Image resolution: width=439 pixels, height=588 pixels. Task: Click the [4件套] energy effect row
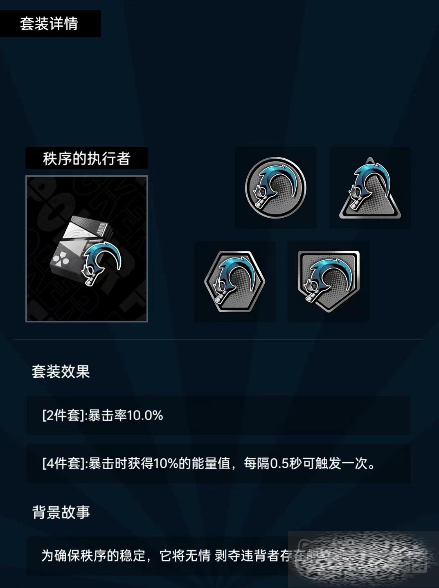point(218,464)
